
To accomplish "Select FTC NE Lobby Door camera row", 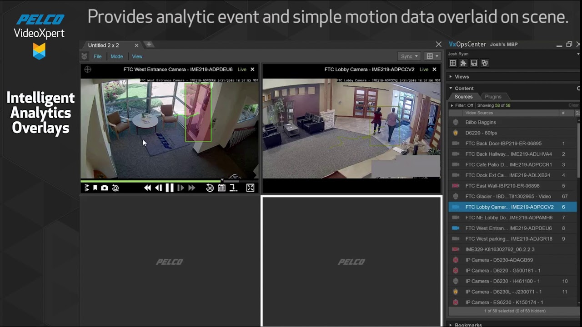I will pos(512,218).
